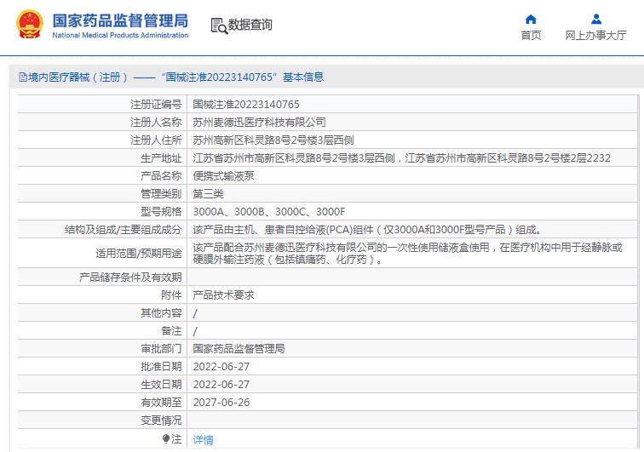Select management category 第三类

pyautogui.click(x=208, y=194)
